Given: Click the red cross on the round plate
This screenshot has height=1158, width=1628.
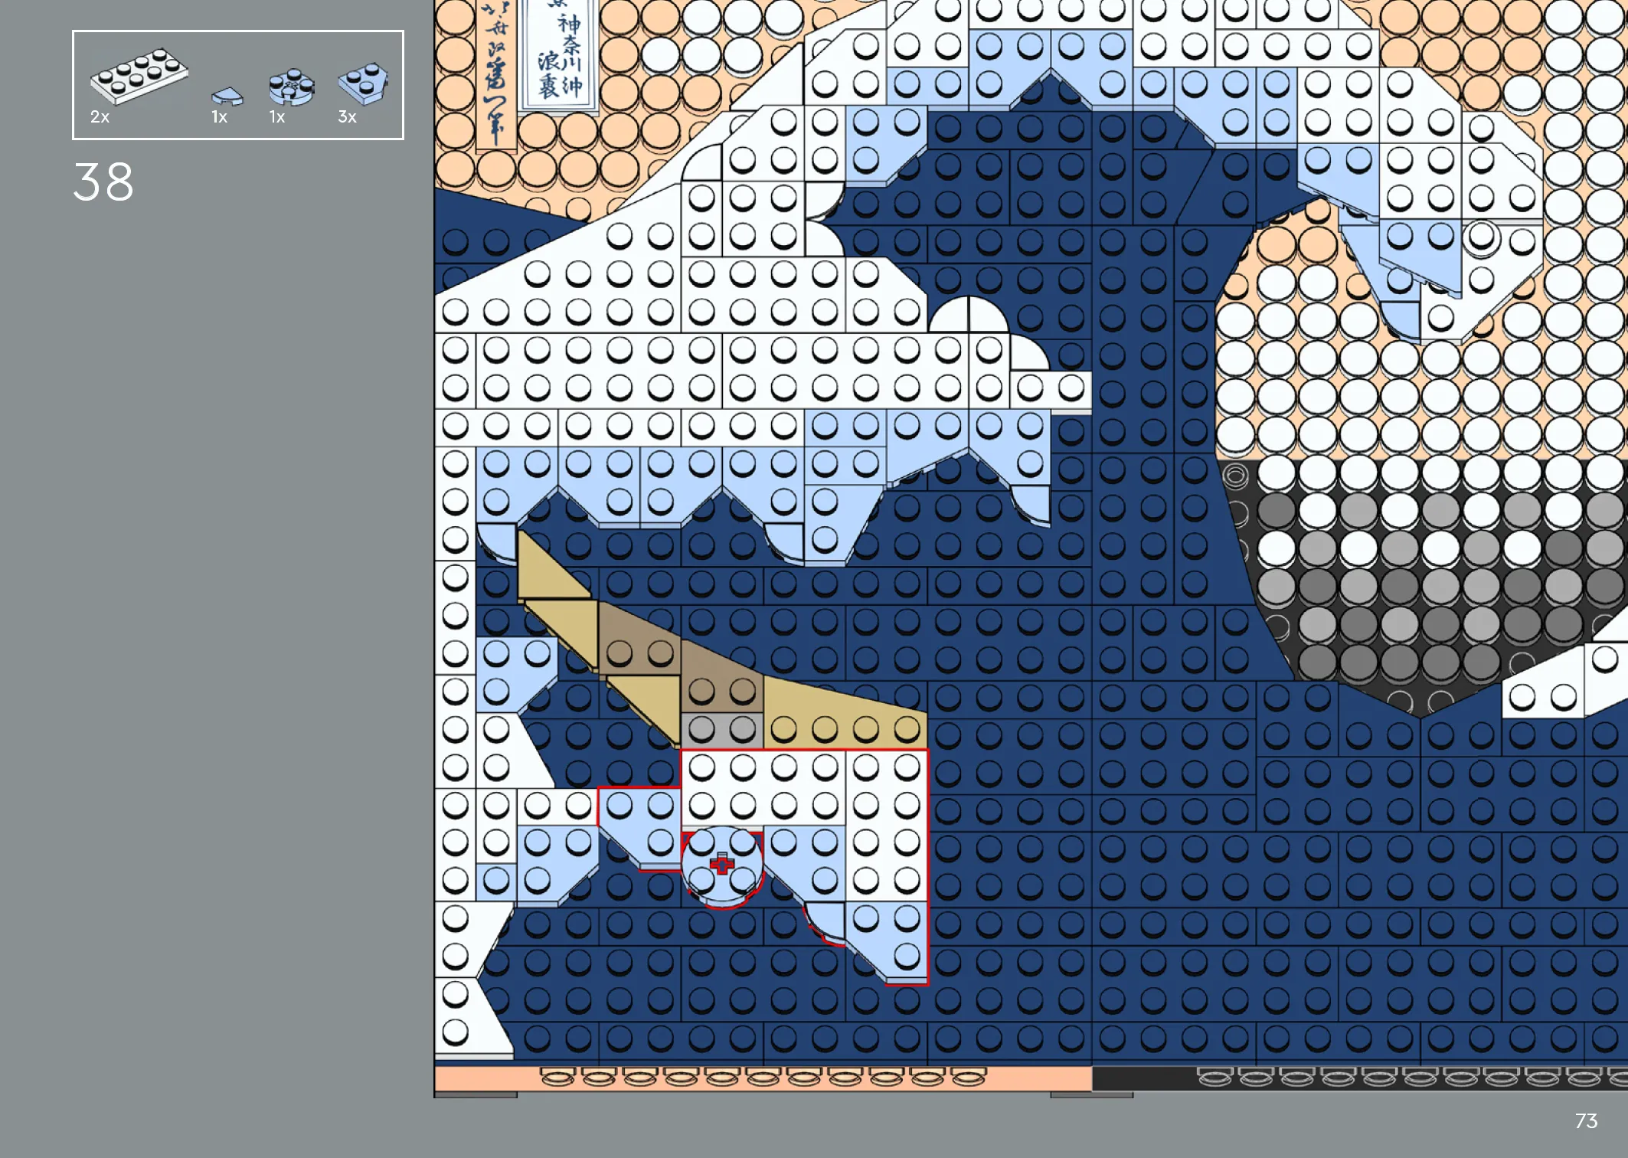Looking at the screenshot, I should 721,864.
